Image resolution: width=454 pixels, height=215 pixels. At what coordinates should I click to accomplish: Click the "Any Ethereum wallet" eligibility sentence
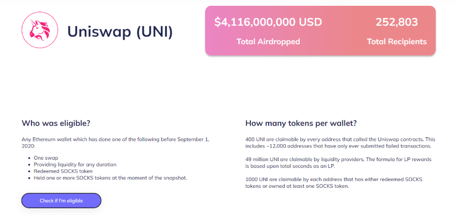tap(115, 143)
